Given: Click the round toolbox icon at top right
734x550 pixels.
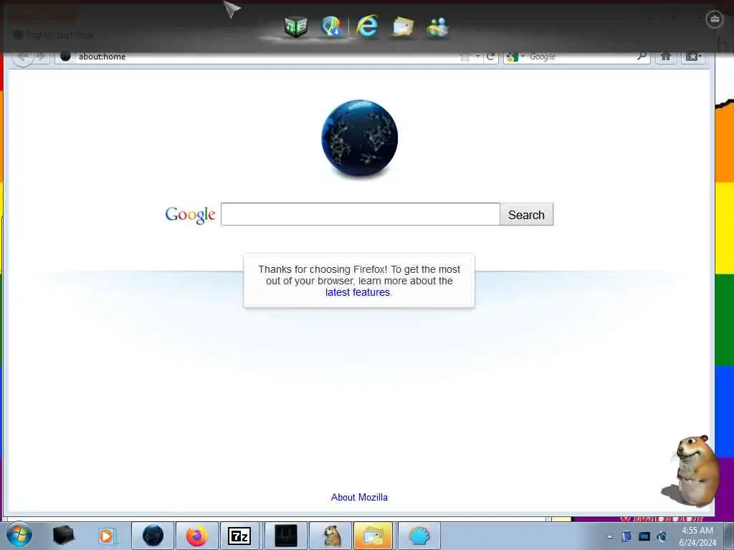Looking at the screenshot, I should click(715, 19).
